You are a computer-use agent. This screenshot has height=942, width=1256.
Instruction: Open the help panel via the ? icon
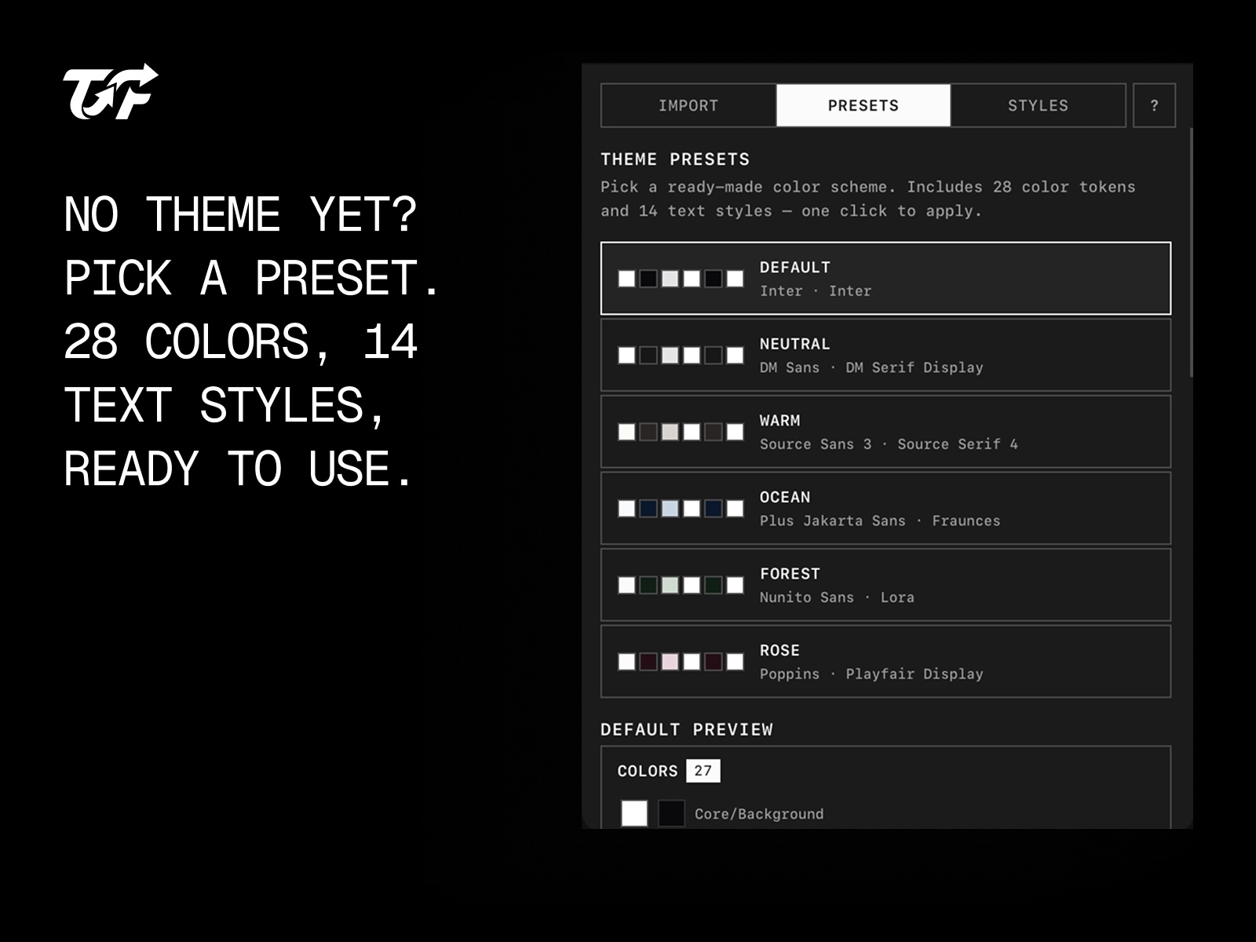(x=1153, y=104)
